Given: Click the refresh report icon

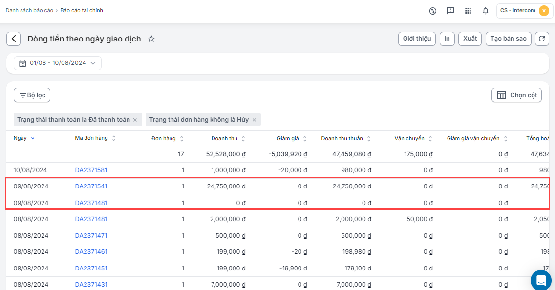Looking at the screenshot, I should (542, 39).
